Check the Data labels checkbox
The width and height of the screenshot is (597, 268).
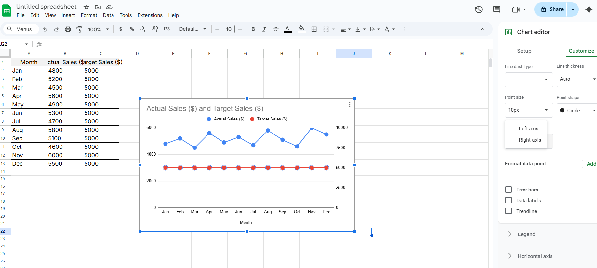tap(509, 200)
